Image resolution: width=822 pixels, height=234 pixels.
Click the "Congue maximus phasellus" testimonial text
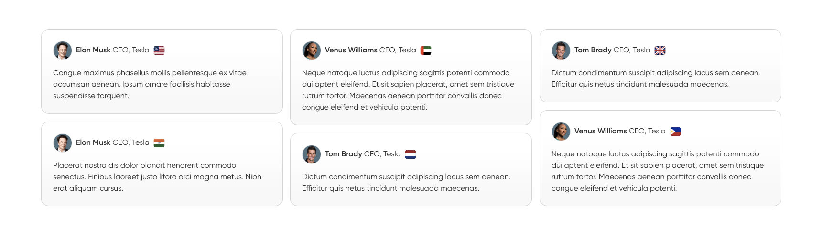coord(150,84)
